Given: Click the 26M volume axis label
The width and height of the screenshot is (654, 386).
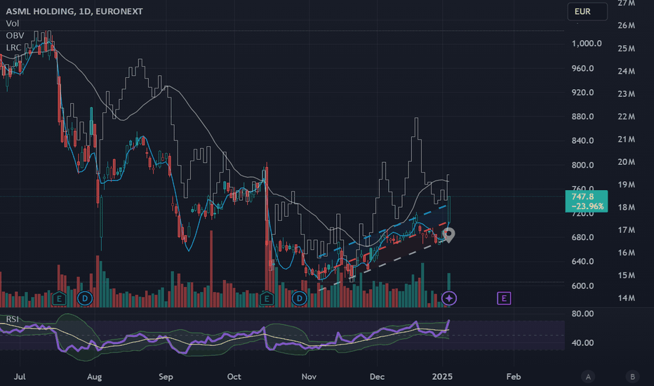Looking at the screenshot, I should point(626,25).
